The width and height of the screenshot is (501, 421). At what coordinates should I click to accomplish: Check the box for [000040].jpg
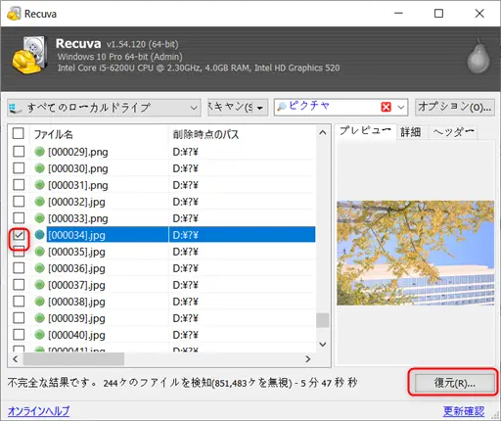(19, 335)
